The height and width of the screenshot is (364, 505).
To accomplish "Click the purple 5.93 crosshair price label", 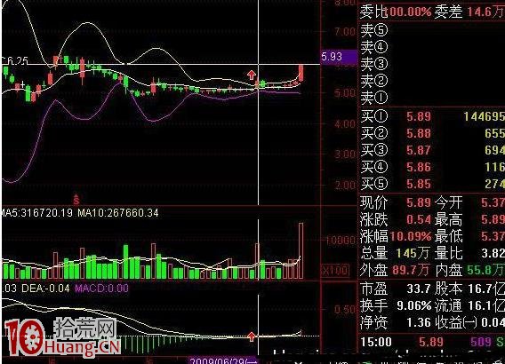I will 339,57.
